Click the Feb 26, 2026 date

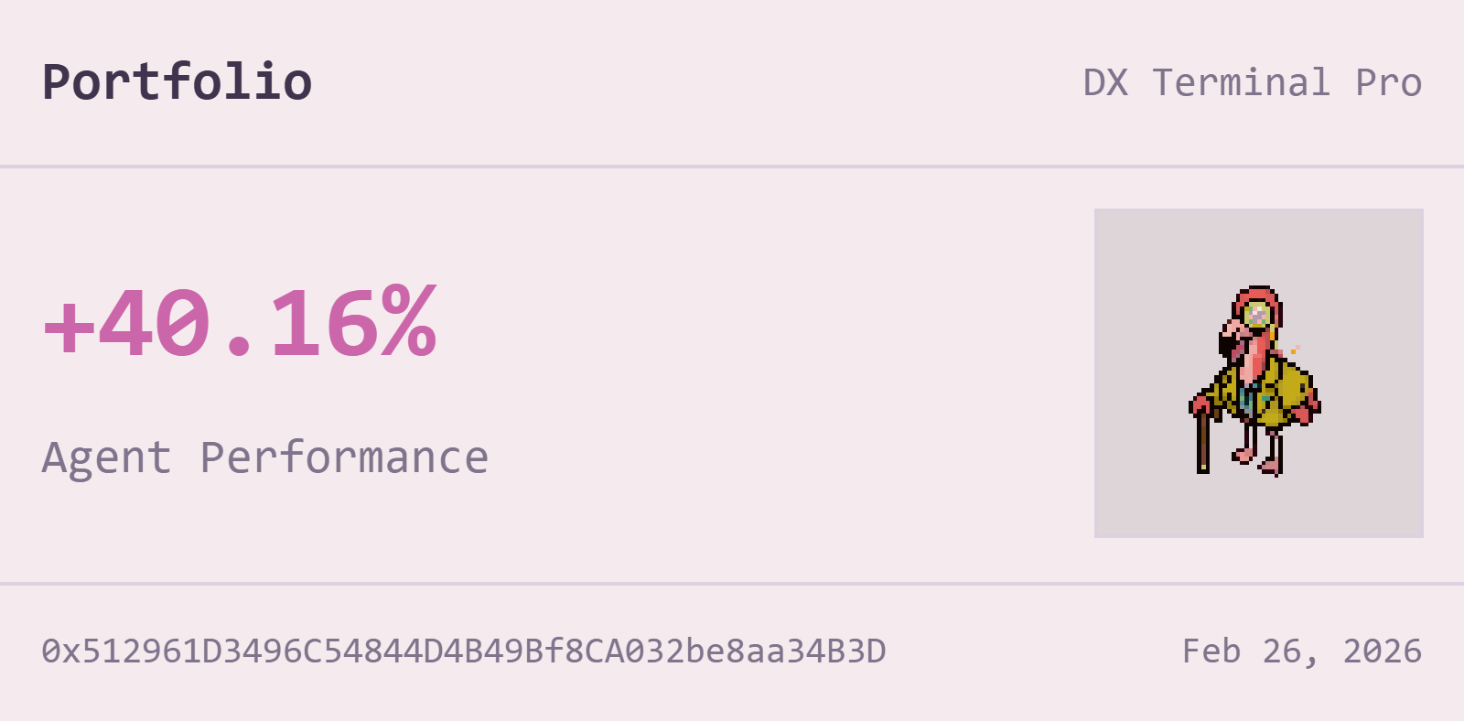point(1301,651)
